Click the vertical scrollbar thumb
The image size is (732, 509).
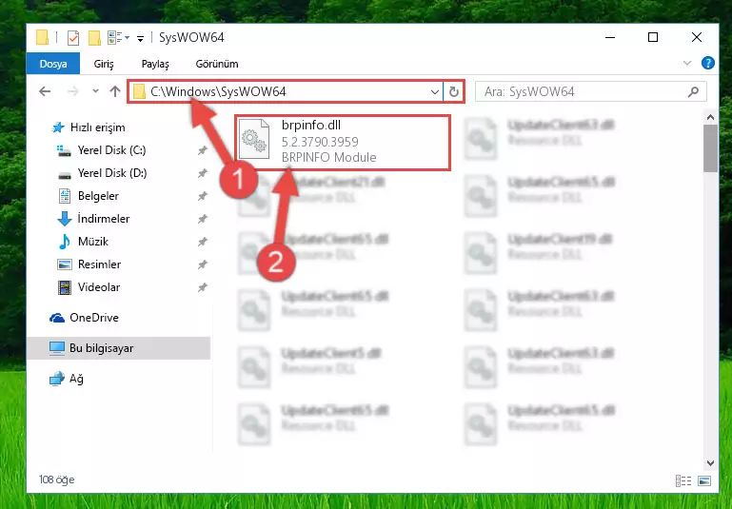[x=710, y=148]
